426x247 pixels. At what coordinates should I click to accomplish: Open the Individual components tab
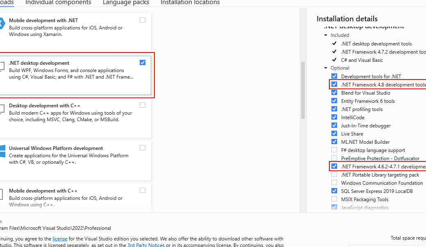pyautogui.click(x=58, y=2)
